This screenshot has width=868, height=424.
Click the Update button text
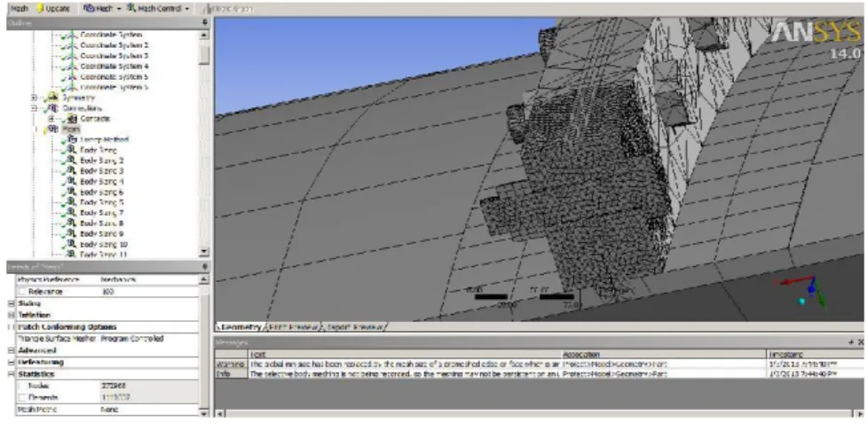57,8
